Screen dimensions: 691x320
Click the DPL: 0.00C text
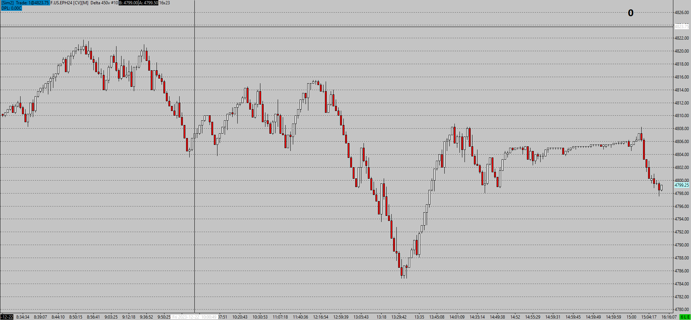[x=11, y=8]
